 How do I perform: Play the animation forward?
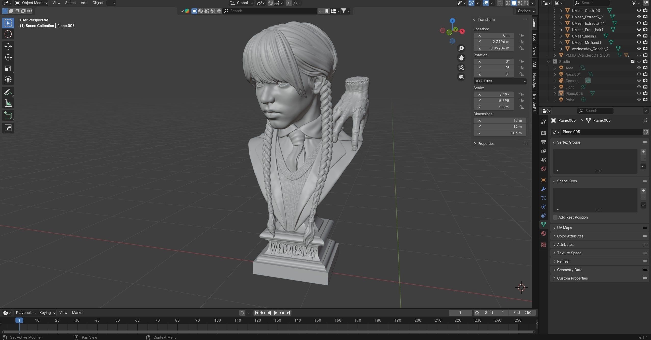coord(276,313)
